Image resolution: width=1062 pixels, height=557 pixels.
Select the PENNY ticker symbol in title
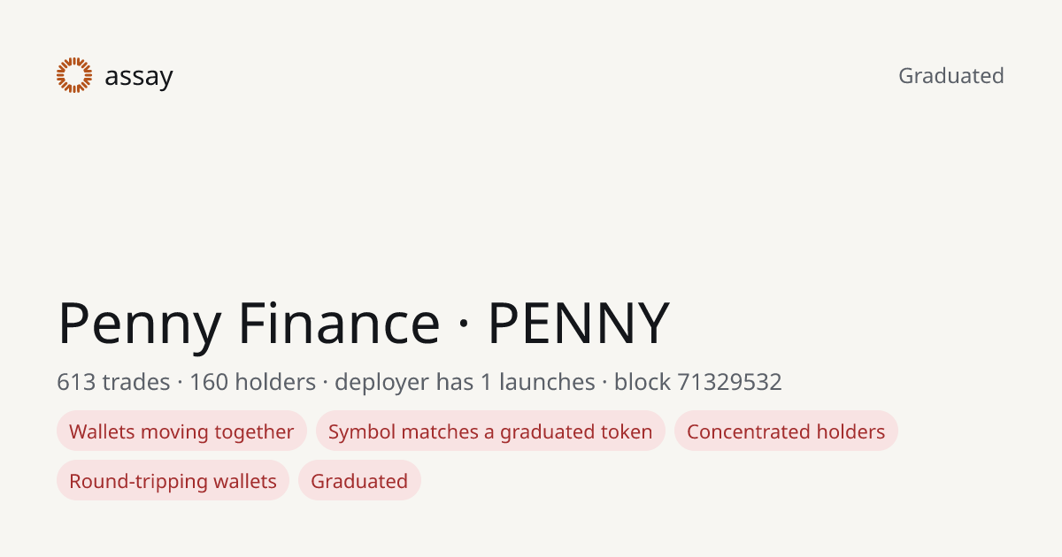pos(579,324)
